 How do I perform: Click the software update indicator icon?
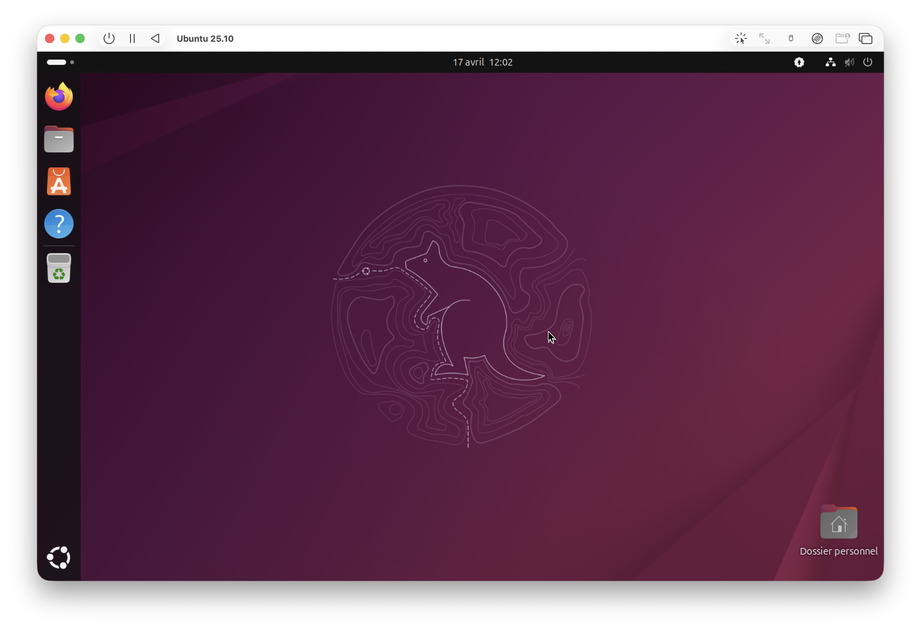tap(799, 62)
